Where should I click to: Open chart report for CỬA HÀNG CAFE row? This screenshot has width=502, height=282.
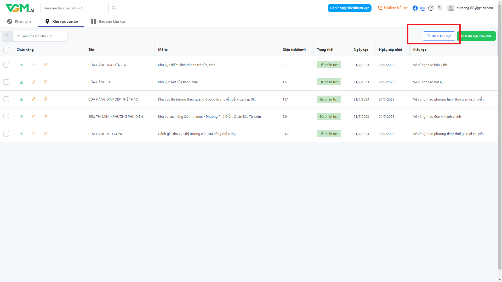coord(21,82)
